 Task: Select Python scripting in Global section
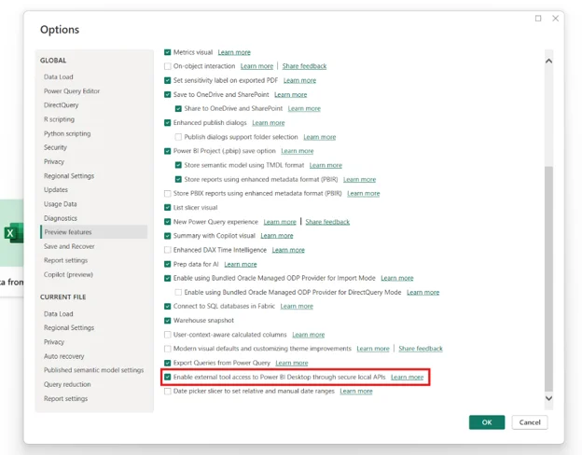point(67,133)
